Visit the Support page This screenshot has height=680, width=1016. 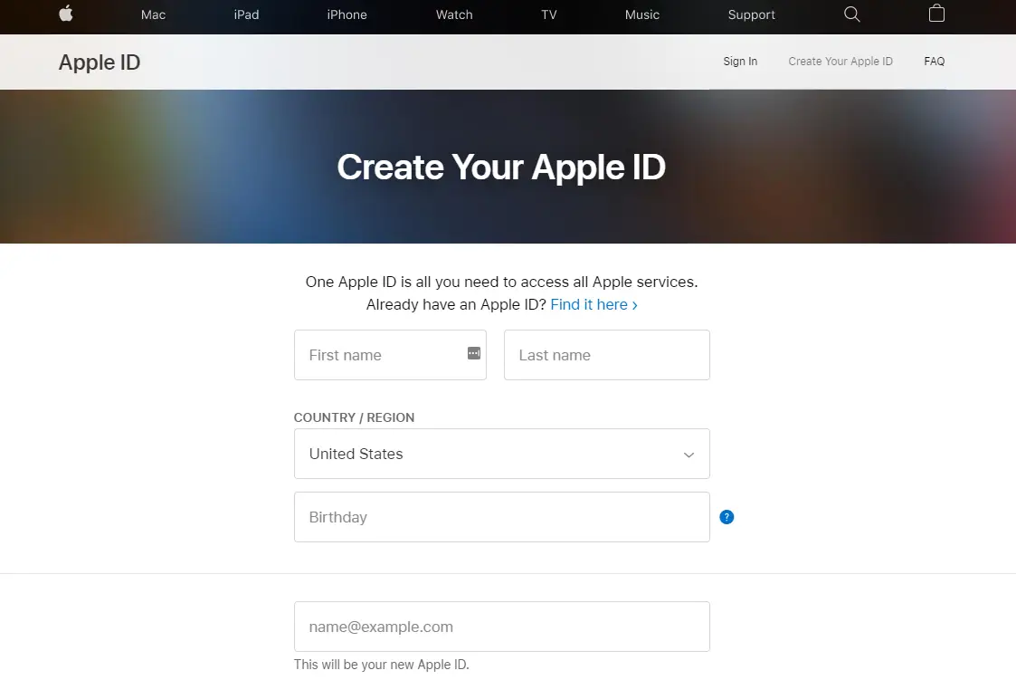coord(751,14)
